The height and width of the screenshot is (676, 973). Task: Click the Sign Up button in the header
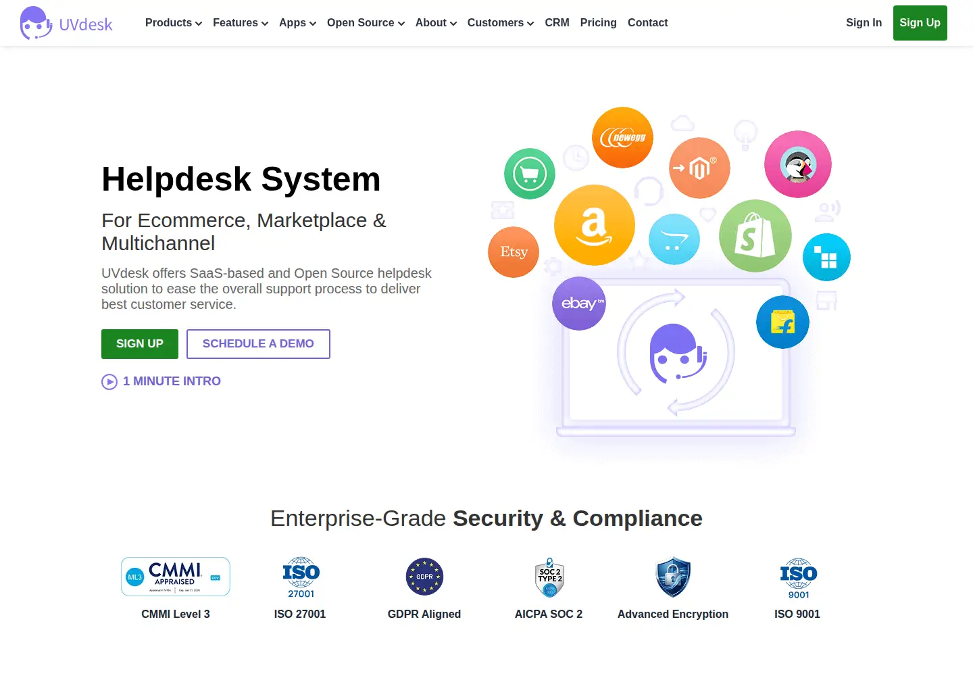coord(920,23)
